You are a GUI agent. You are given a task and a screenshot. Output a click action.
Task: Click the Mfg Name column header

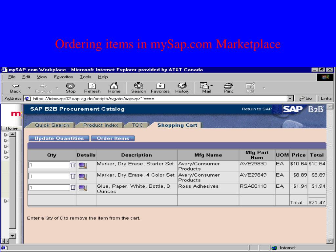click(208, 155)
